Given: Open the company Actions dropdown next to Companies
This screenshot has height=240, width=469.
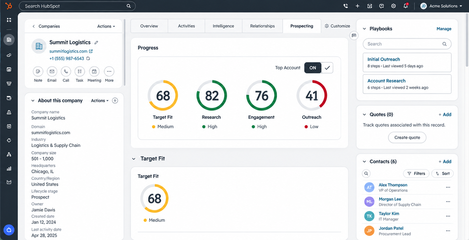Looking at the screenshot, I should pyautogui.click(x=106, y=26).
